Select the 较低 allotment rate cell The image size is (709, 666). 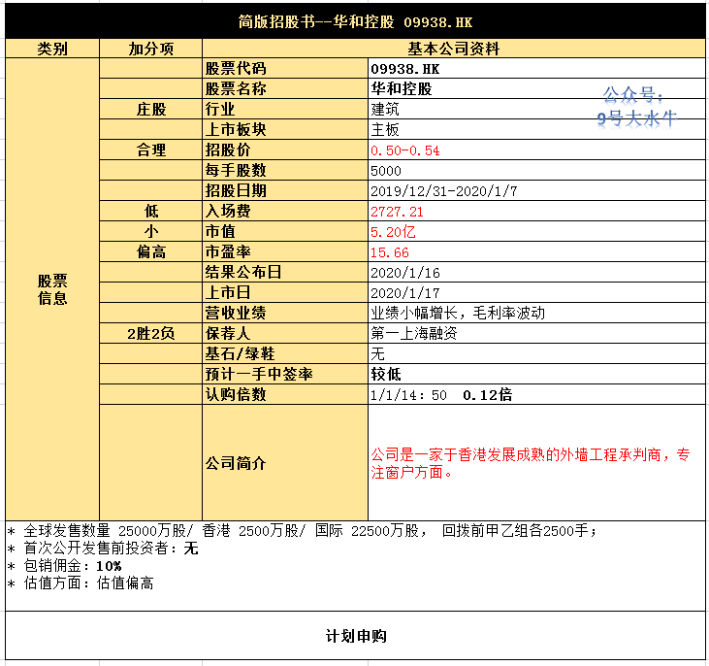click(x=536, y=374)
